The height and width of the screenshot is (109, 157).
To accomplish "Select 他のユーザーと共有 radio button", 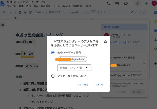I will coord(53,52).
